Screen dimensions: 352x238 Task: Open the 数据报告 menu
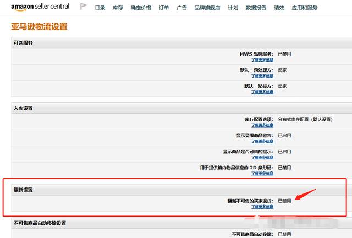[x=256, y=8]
